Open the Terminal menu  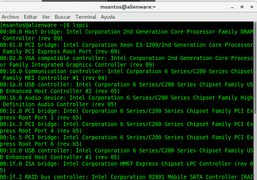(86, 17)
